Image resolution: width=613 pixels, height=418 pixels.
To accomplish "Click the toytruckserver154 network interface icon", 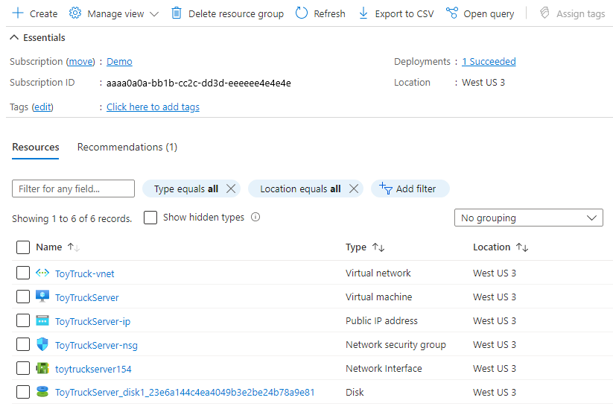I will 42,368.
